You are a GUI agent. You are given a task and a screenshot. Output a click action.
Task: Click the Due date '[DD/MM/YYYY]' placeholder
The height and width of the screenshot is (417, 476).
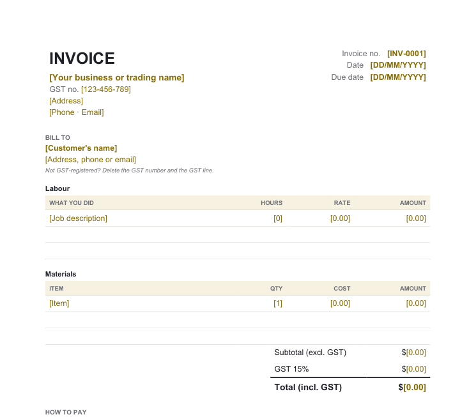398,77
